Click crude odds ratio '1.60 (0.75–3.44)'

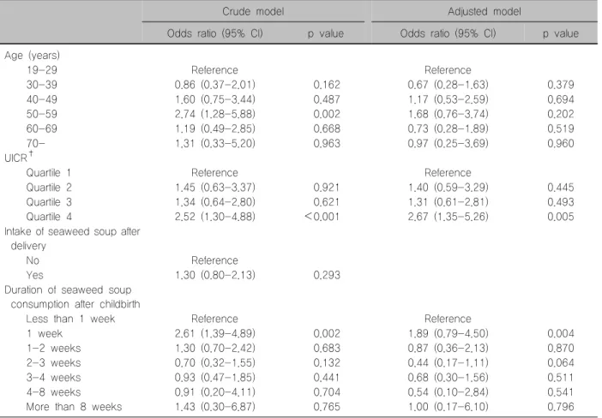click(x=215, y=99)
